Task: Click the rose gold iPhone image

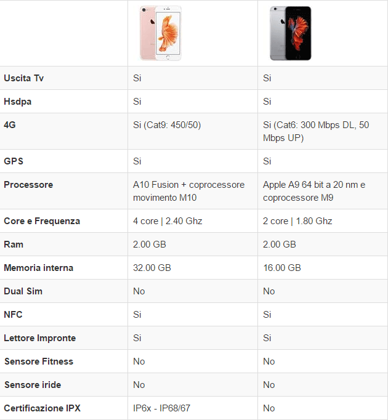Action: click(x=161, y=33)
